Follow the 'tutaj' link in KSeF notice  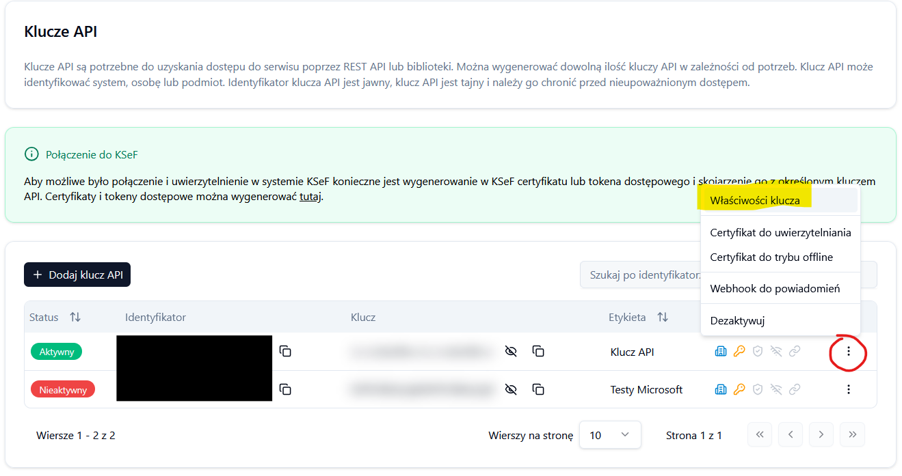[310, 197]
